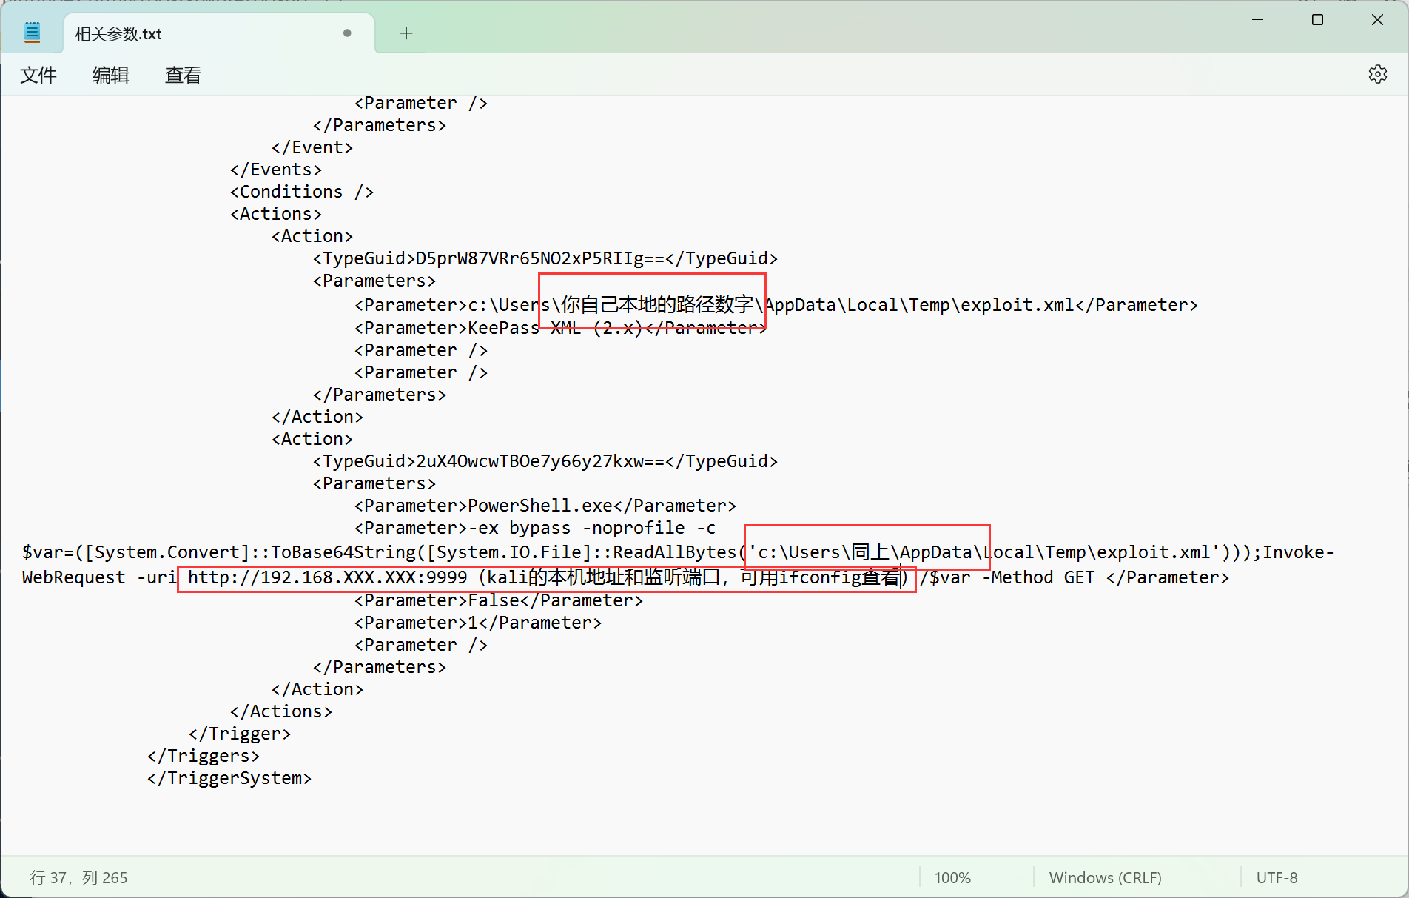Click the </Actions> closing tag line

click(281, 711)
